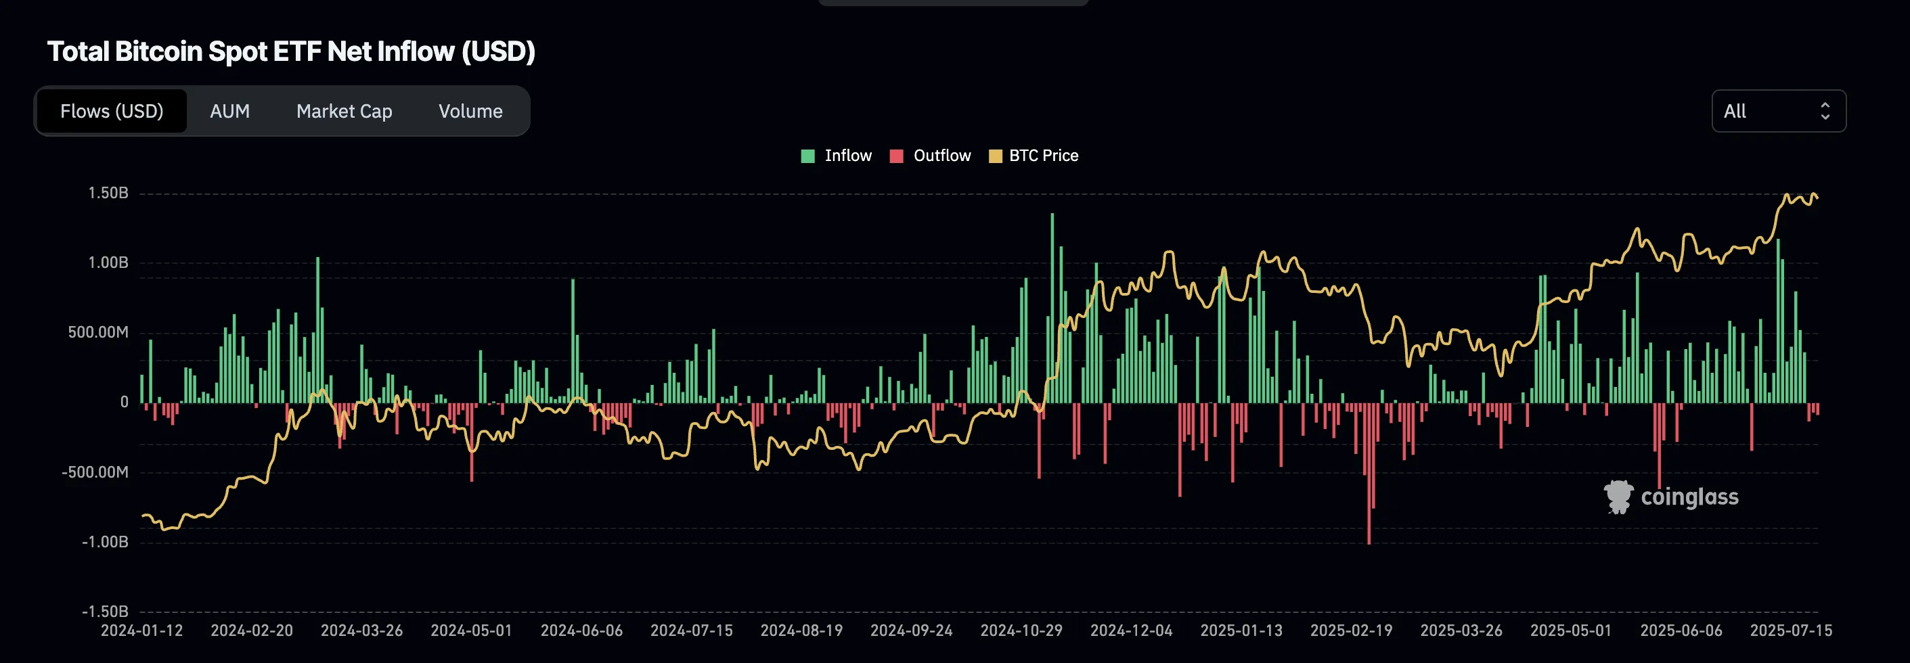Switch to the Market Cap tab
The width and height of the screenshot is (1910, 663).
tap(344, 110)
